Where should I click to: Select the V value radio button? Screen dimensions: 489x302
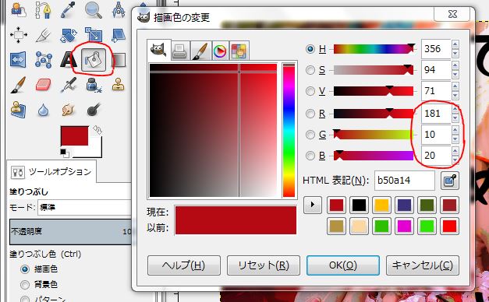pyautogui.click(x=310, y=91)
